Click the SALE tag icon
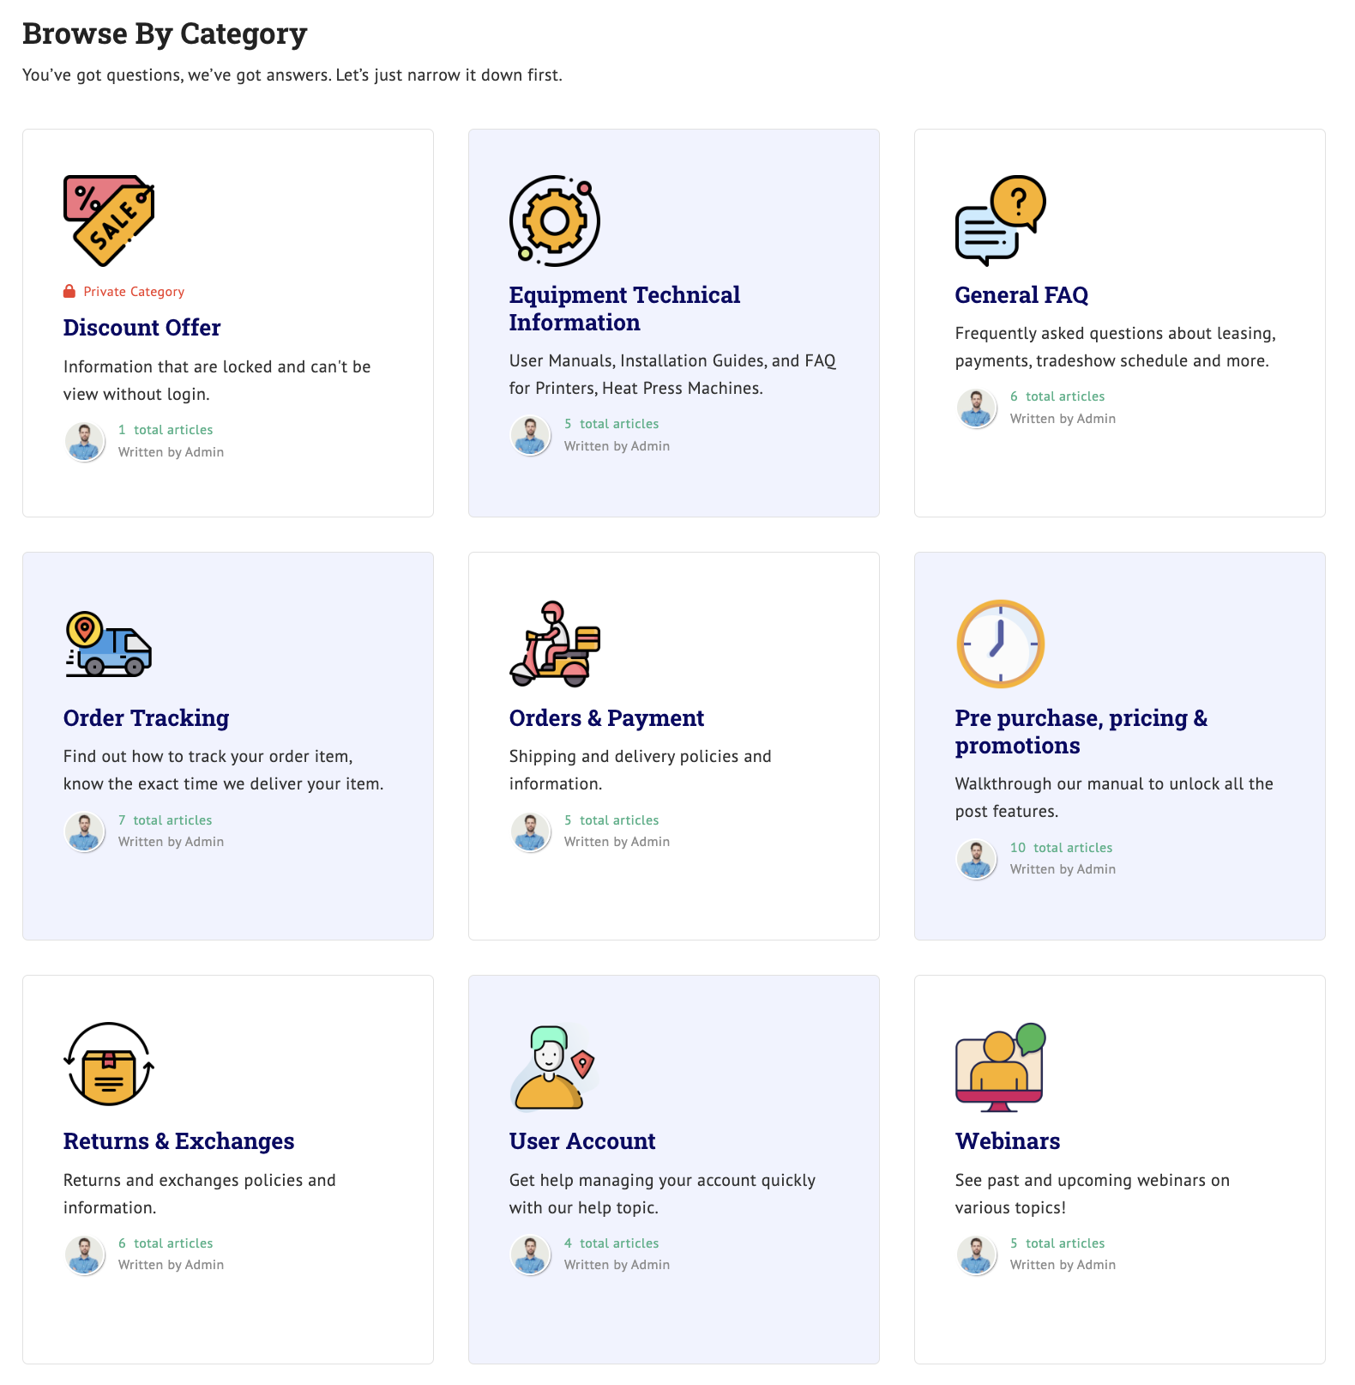Viewport: 1355px width, 1385px height. pos(109,221)
